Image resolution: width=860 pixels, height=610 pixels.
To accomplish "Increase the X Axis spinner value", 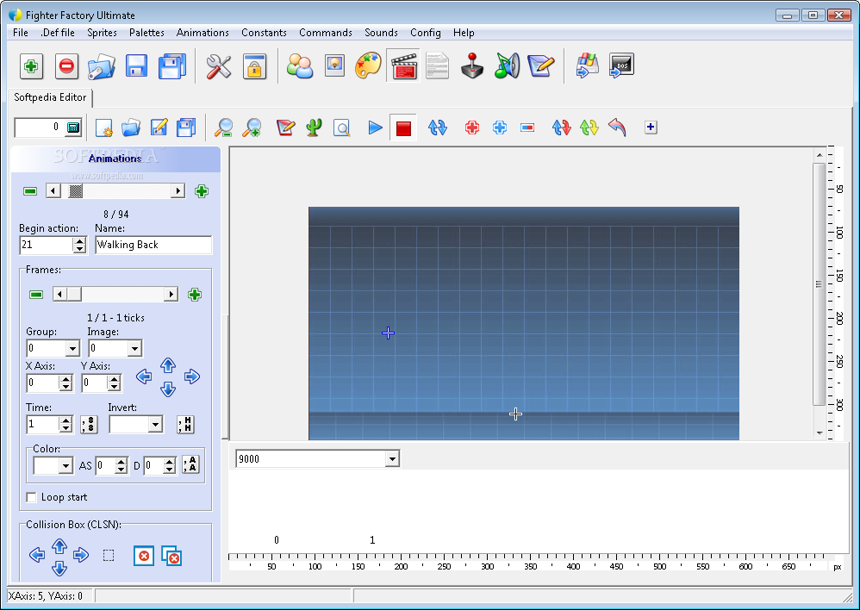I will tap(65, 379).
